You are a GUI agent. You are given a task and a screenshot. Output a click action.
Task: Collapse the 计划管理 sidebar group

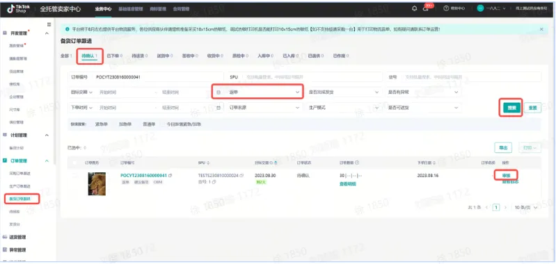(47, 135)
